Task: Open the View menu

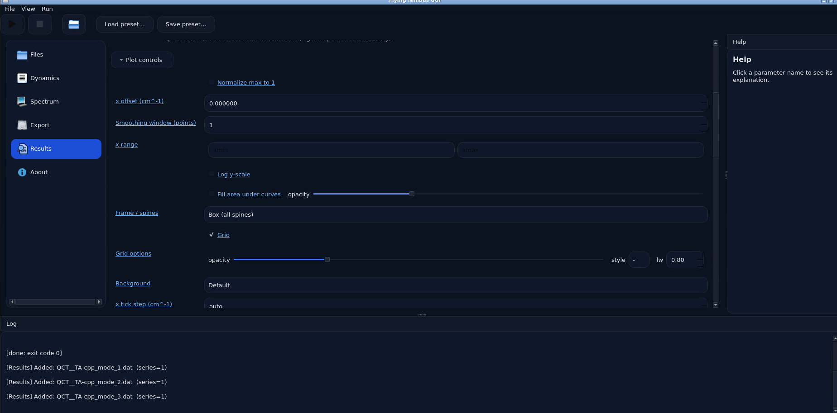Action: tap(28, 9)
